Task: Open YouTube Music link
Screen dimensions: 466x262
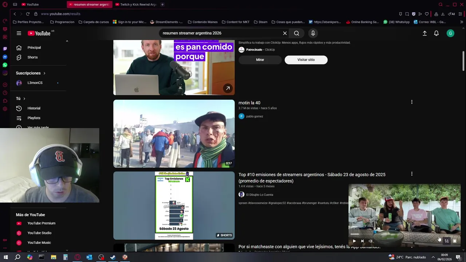Action: point(39,243)
